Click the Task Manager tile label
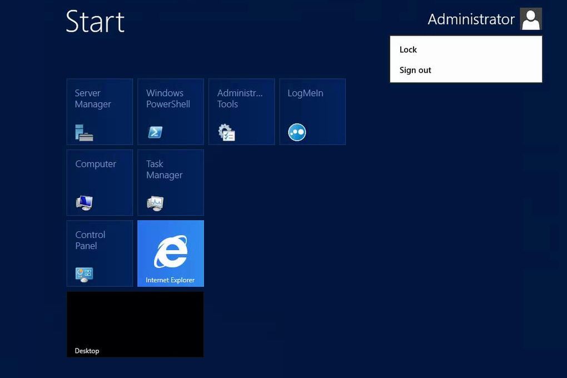Viewport: 567px width, 378px height. [164, 170]
